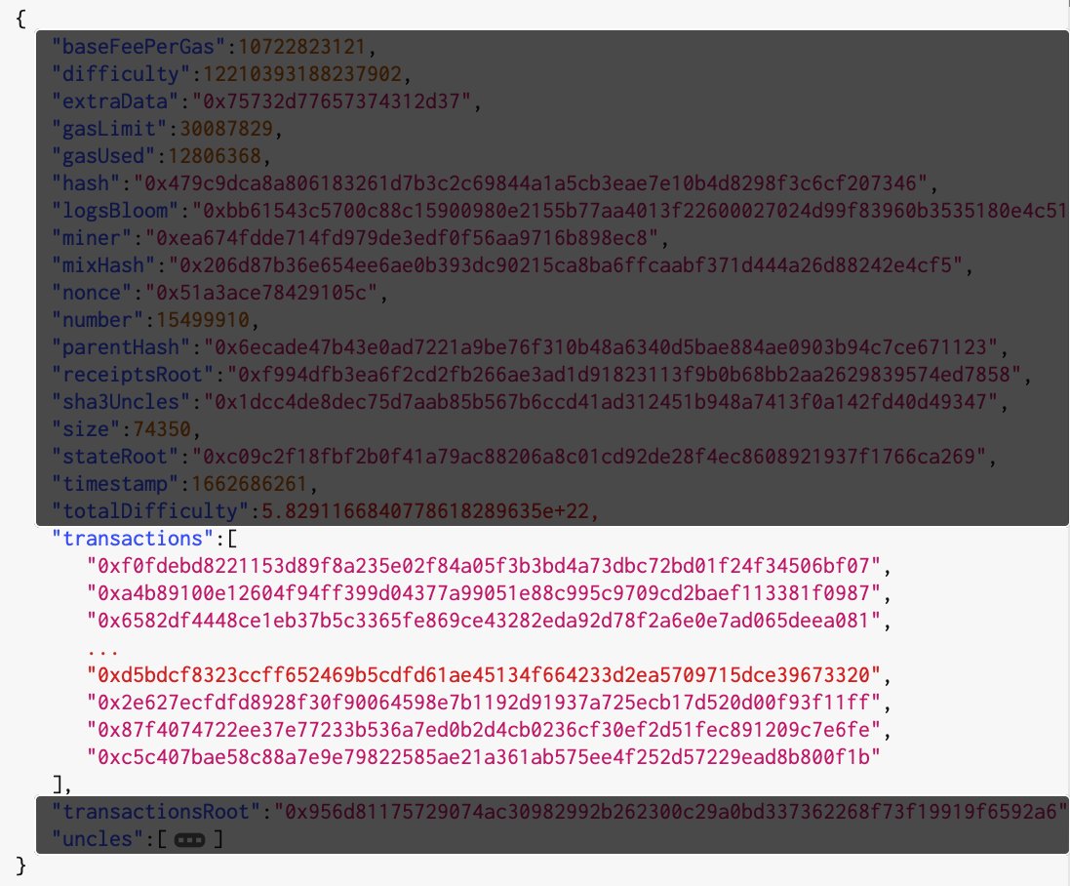
Task: Select the "extraData" hex string value
Action: point(332,101)
